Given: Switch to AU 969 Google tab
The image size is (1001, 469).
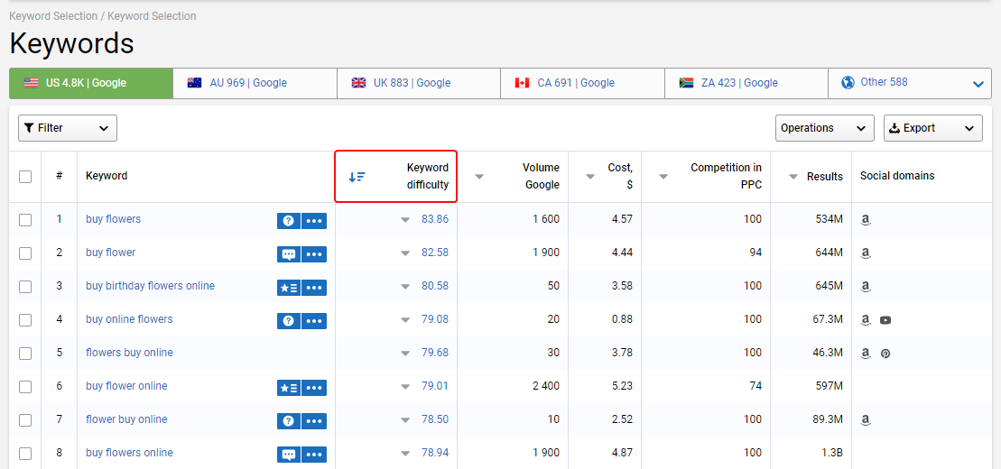Looking at the screenshot, I should [x=255, y=83].
